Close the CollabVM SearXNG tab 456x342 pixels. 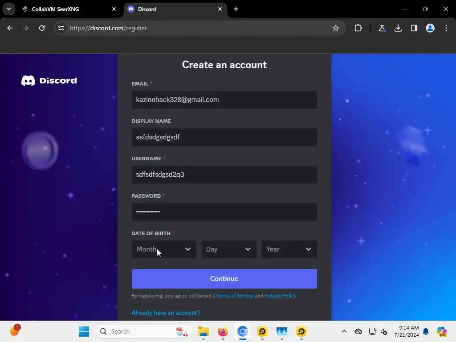[x=114, y=9]
